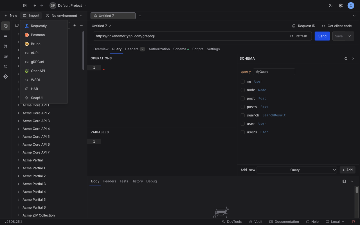Open the collections more-options ellipsis
Image resolution: width=360 pixels, height=225 pixels.
click(x=81, y=26)
